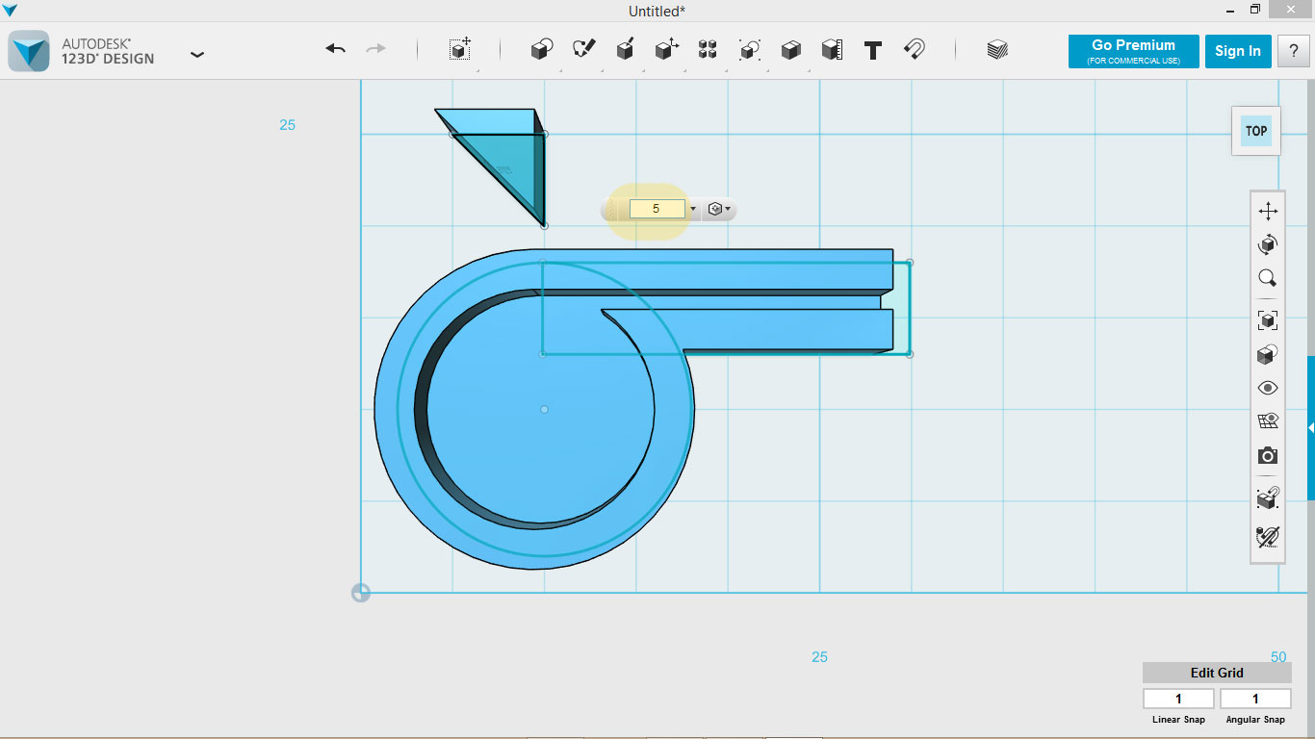Click the TOP label on the view cube
Viewport: 1315px width, 739px height.
click(1255, 131)
